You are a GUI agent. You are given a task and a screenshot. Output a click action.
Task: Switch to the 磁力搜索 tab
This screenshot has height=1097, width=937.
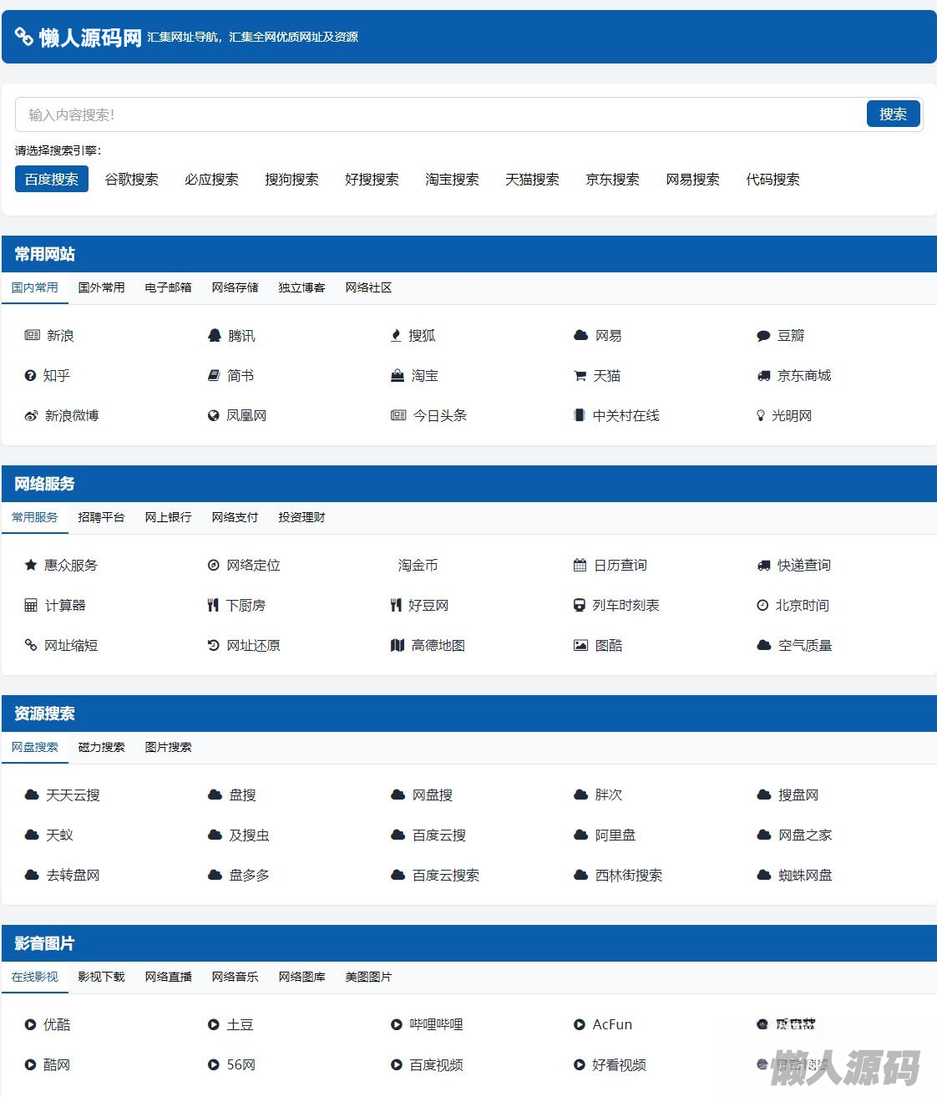(101, 747)
